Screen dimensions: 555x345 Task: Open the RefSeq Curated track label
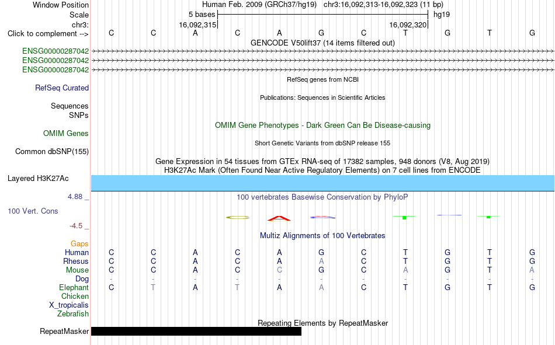(x=62, y=88)
